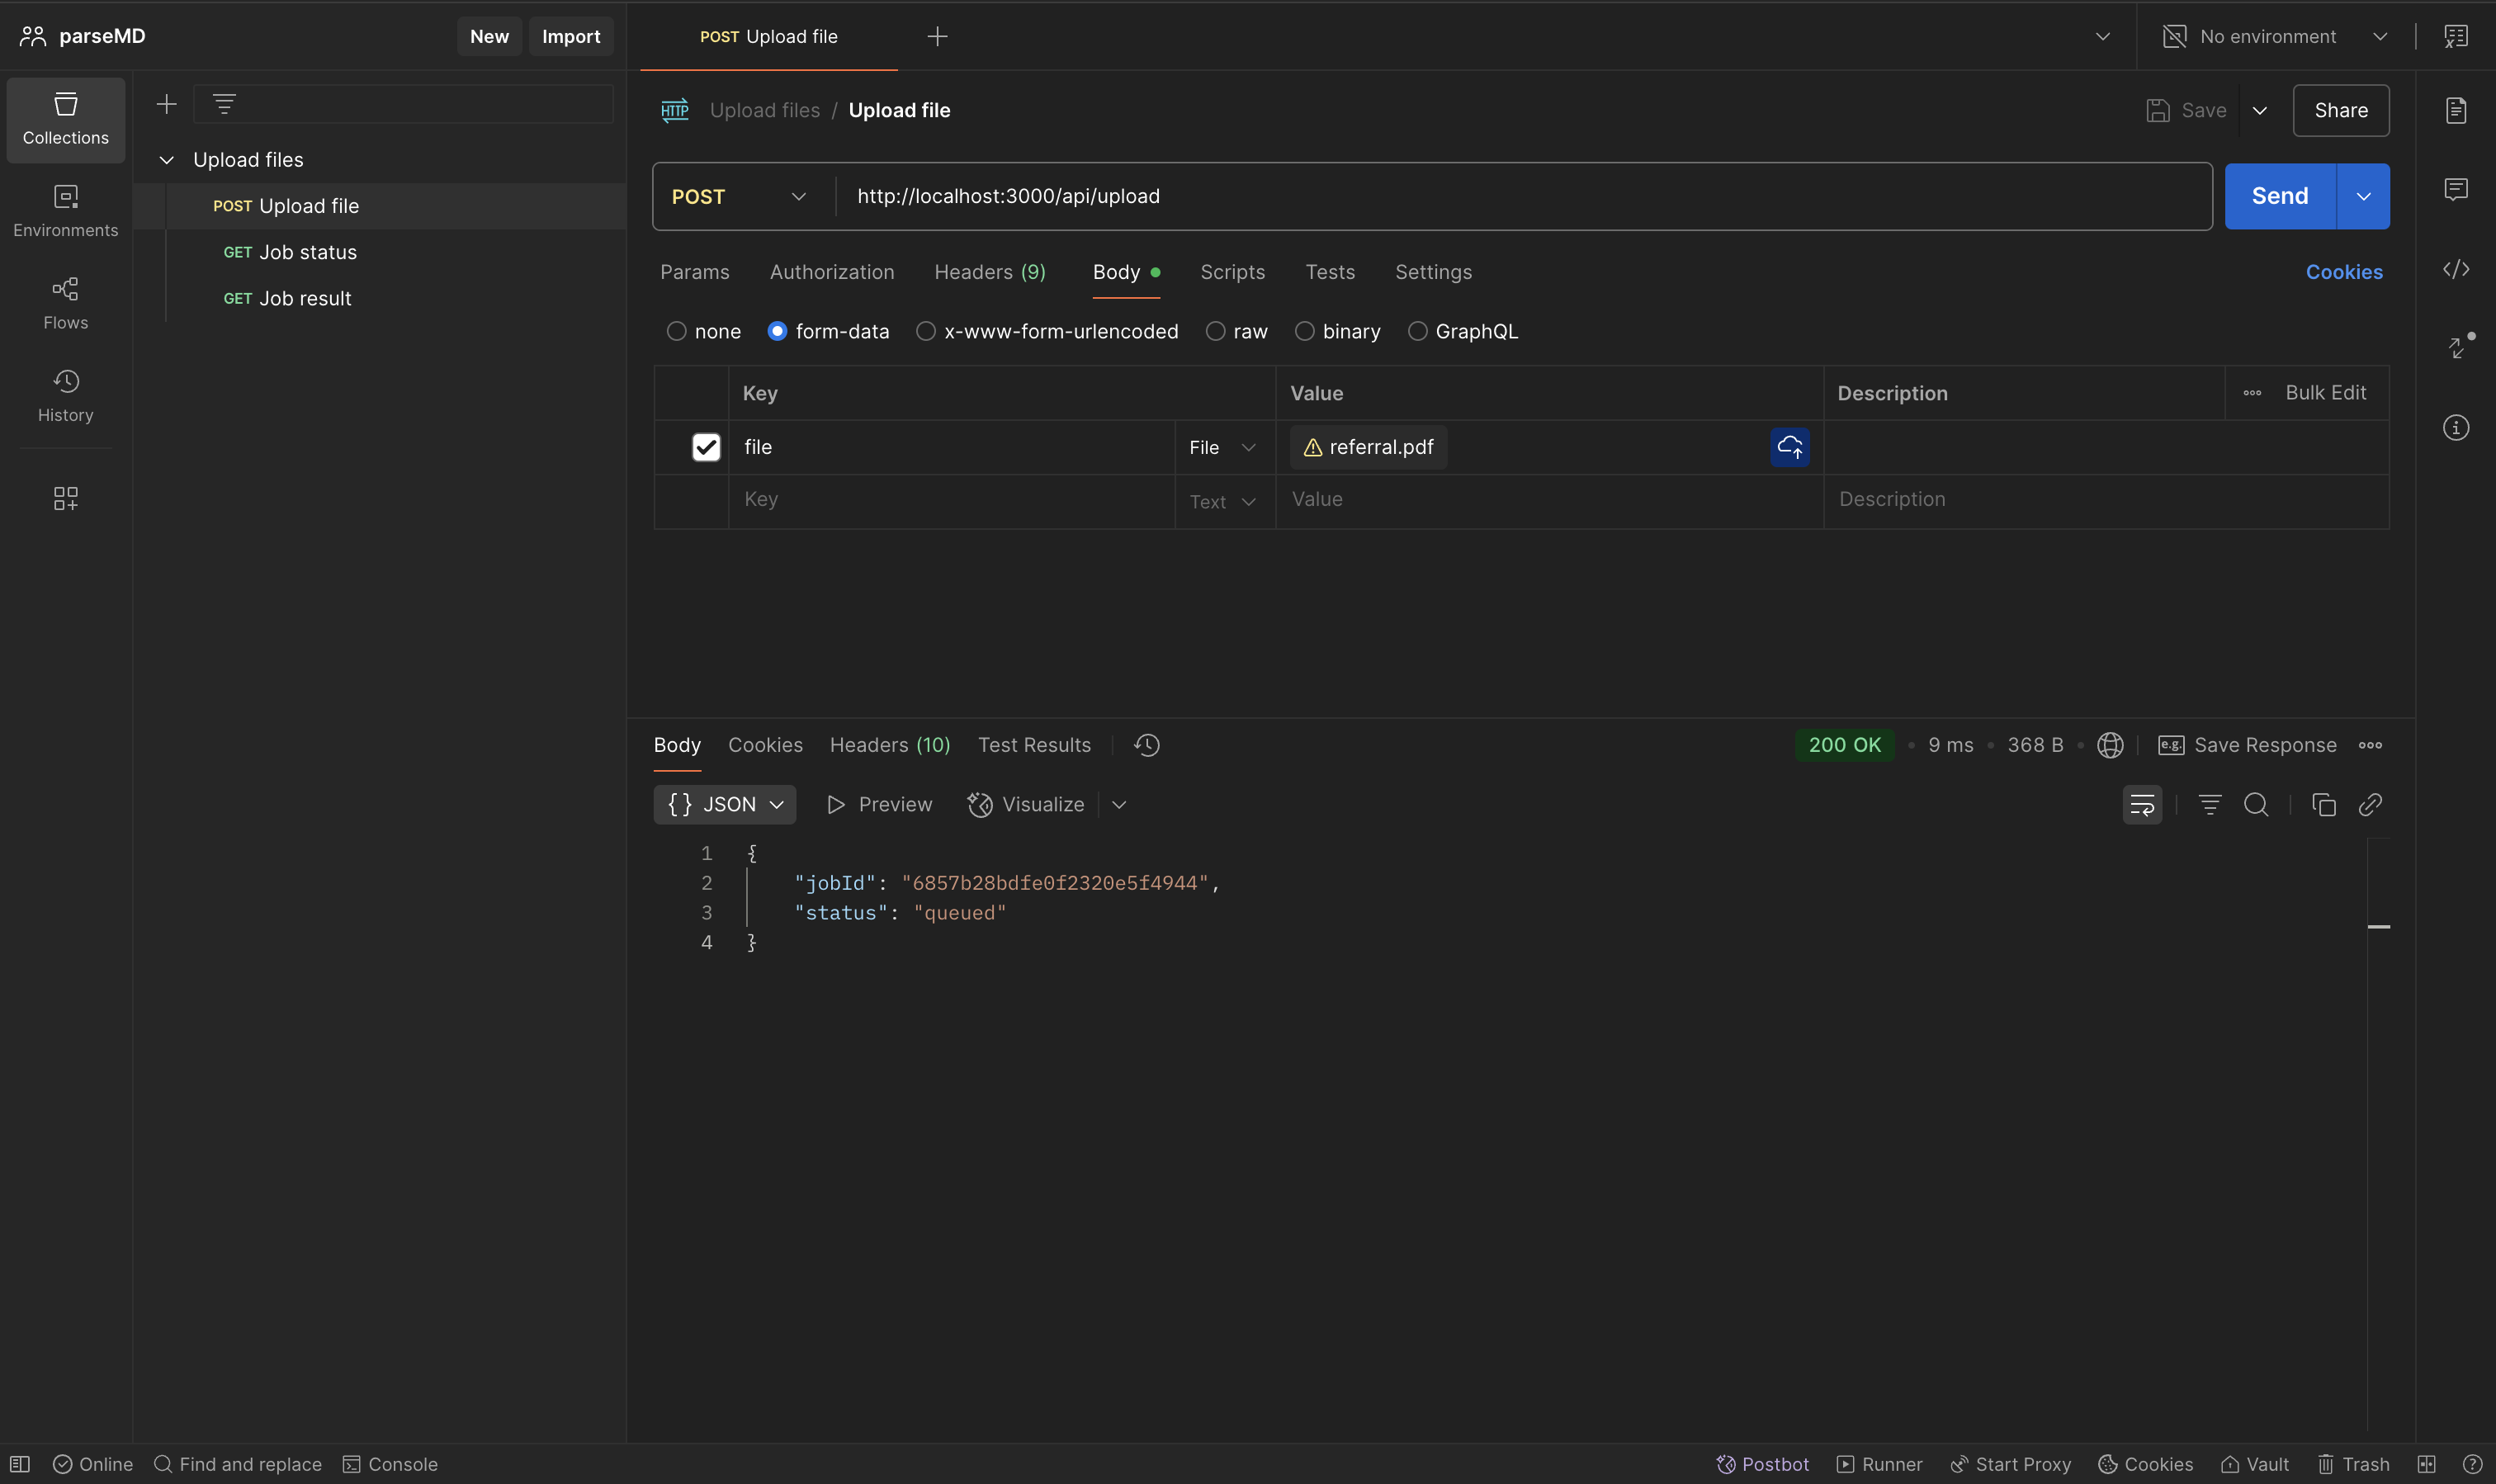This screenshot has width=2496, height=1484.
Task: Toggle sidebar icon in status bar
Action: [20, 1464]
